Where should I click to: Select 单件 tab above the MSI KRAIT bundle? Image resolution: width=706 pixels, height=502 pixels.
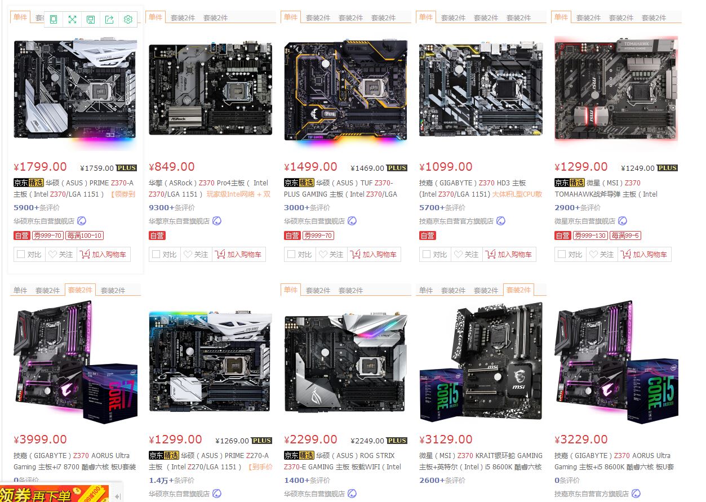pos(426,290)
